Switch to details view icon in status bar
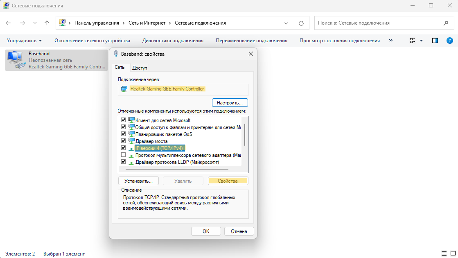Screen dimensions: 458x258 [444, 253]
